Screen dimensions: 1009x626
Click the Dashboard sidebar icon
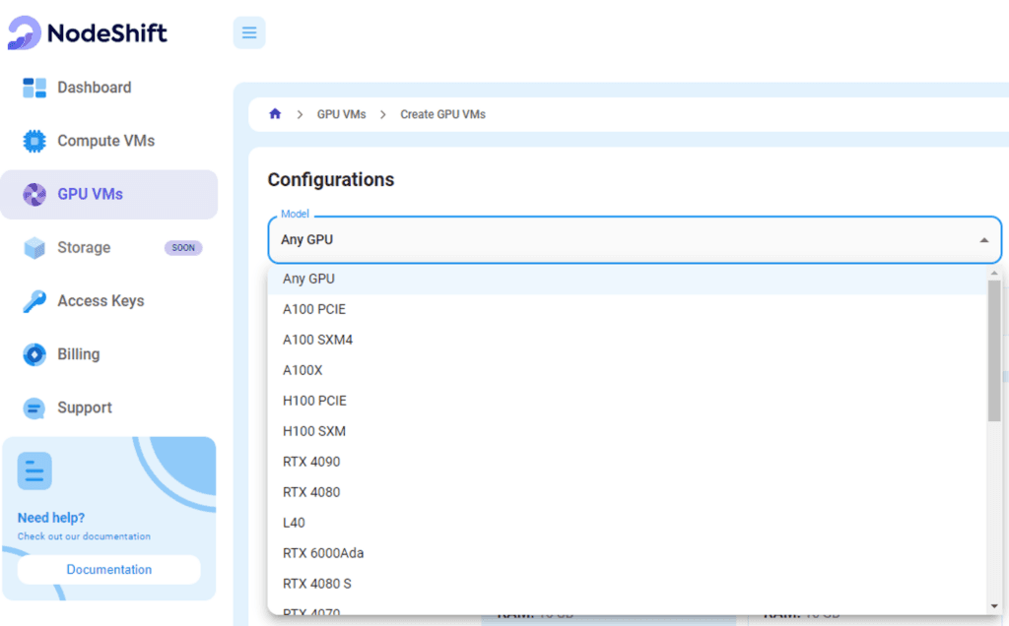click(x=34, y=88)
